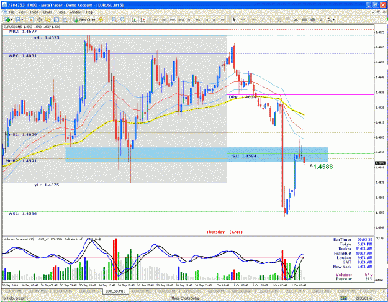Expand the New Chart dropdown arrow

click(11, 19)
